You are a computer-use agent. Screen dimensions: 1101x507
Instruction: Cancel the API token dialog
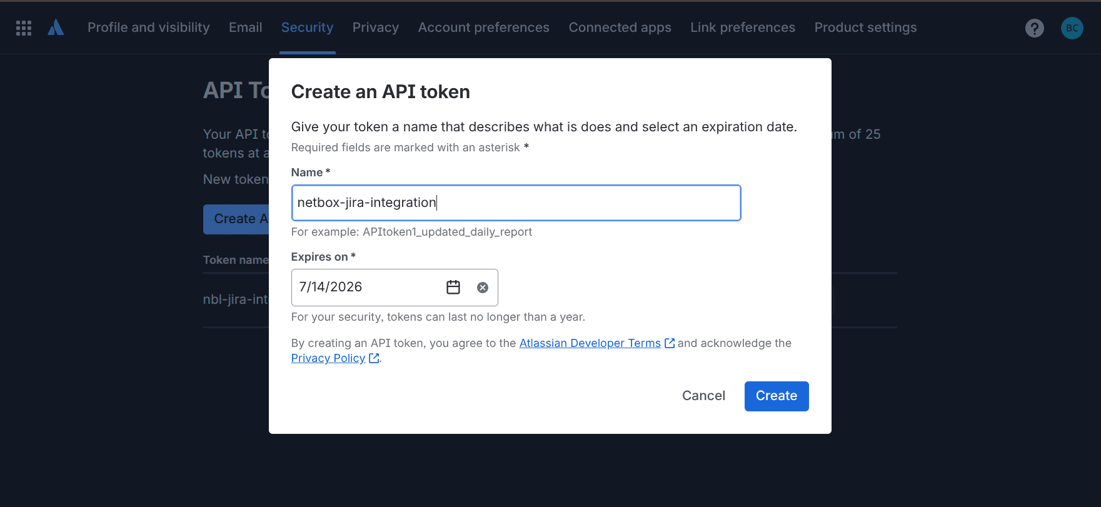(703, 396)
